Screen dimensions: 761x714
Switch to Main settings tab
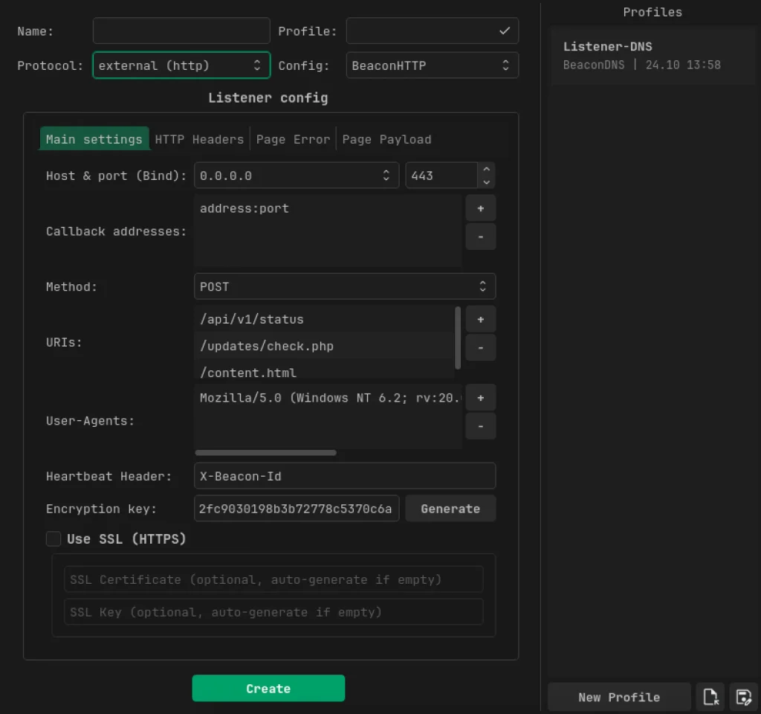click(94, 139)
